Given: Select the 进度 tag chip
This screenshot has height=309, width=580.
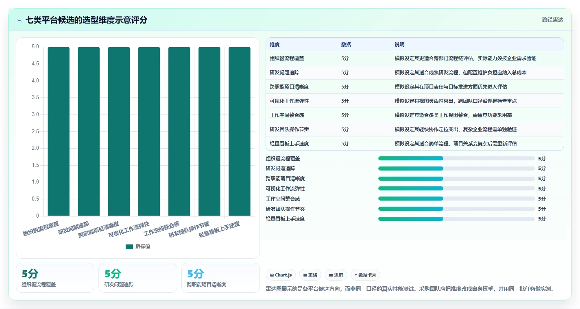Looking at the screenshot, I should (x=336, y=275).
